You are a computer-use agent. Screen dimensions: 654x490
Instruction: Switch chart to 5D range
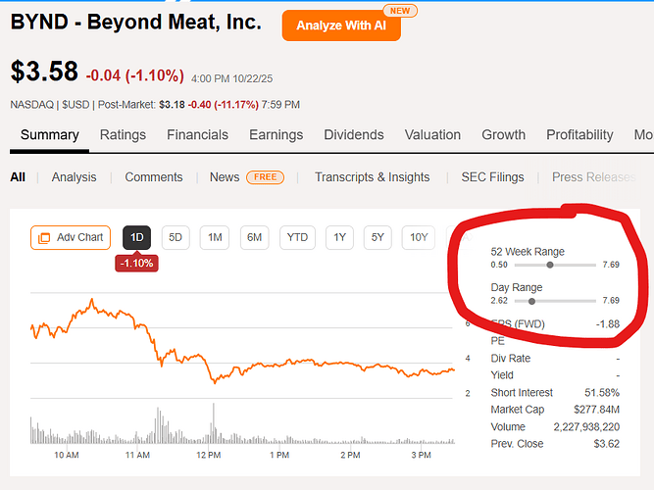[x=176, y=237]
